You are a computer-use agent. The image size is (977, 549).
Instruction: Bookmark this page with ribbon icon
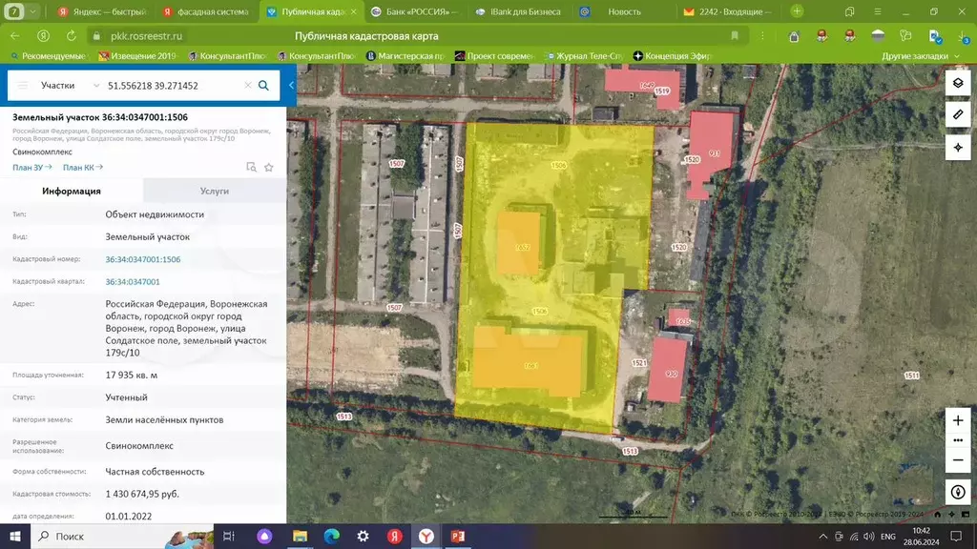(735, 36)
